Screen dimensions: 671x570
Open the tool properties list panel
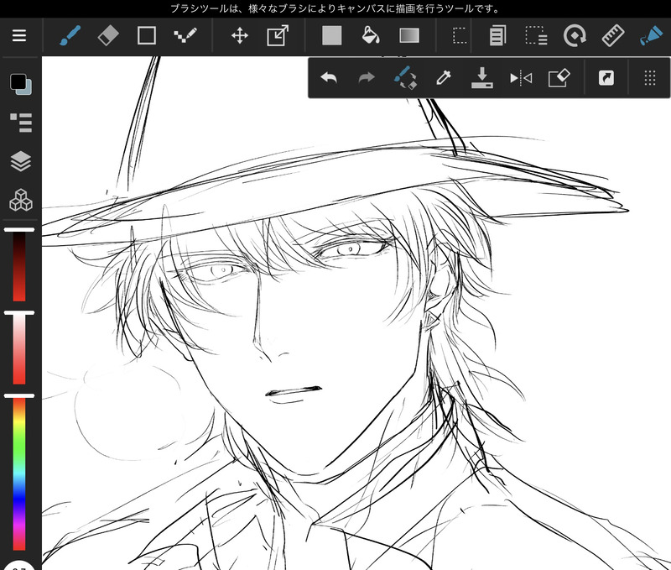(x=21, y=123)
